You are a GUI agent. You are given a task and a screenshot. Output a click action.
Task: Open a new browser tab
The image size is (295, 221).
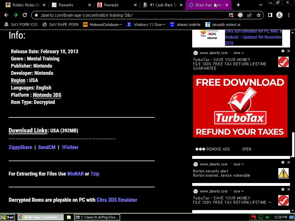[238, 5]
